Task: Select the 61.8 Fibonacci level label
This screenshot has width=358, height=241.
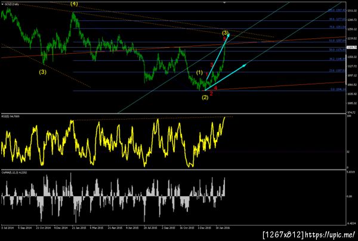Action: pyautogui.click(x=337, y=41)
